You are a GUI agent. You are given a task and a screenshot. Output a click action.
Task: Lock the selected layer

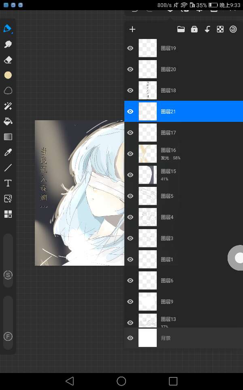(x=194, y=29)
